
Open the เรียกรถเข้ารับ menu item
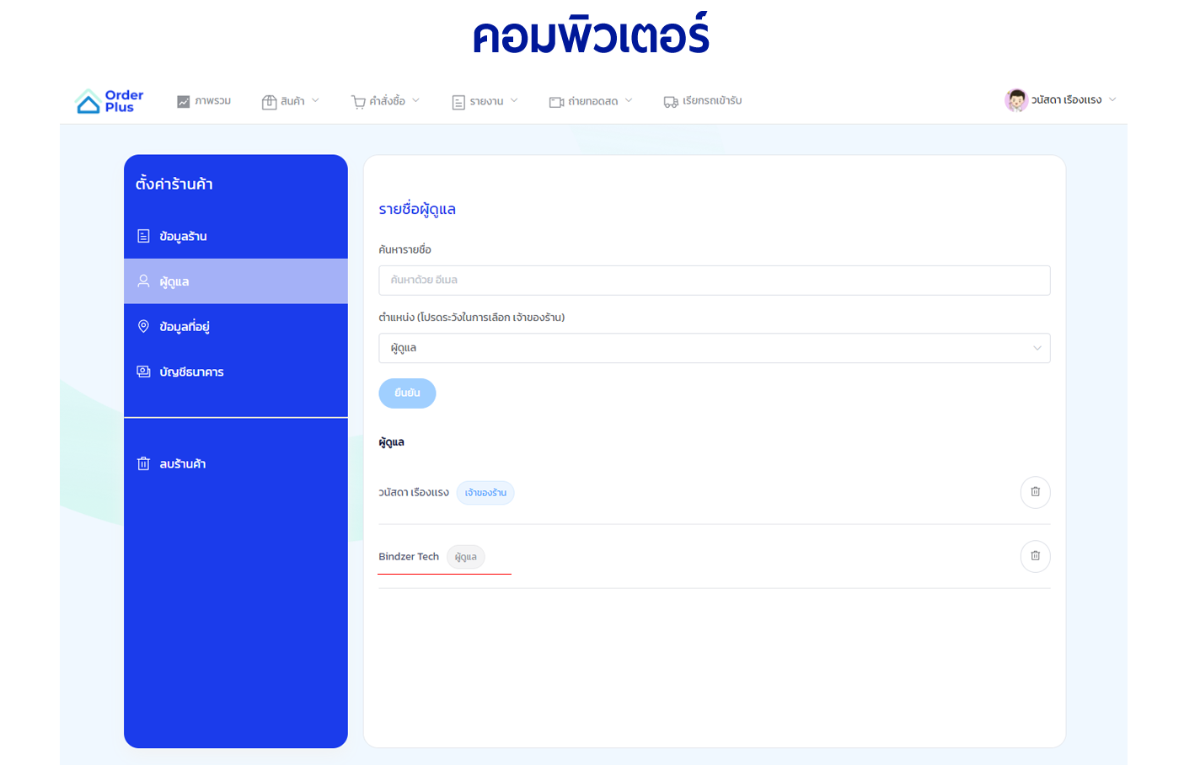tap(703, 101)
